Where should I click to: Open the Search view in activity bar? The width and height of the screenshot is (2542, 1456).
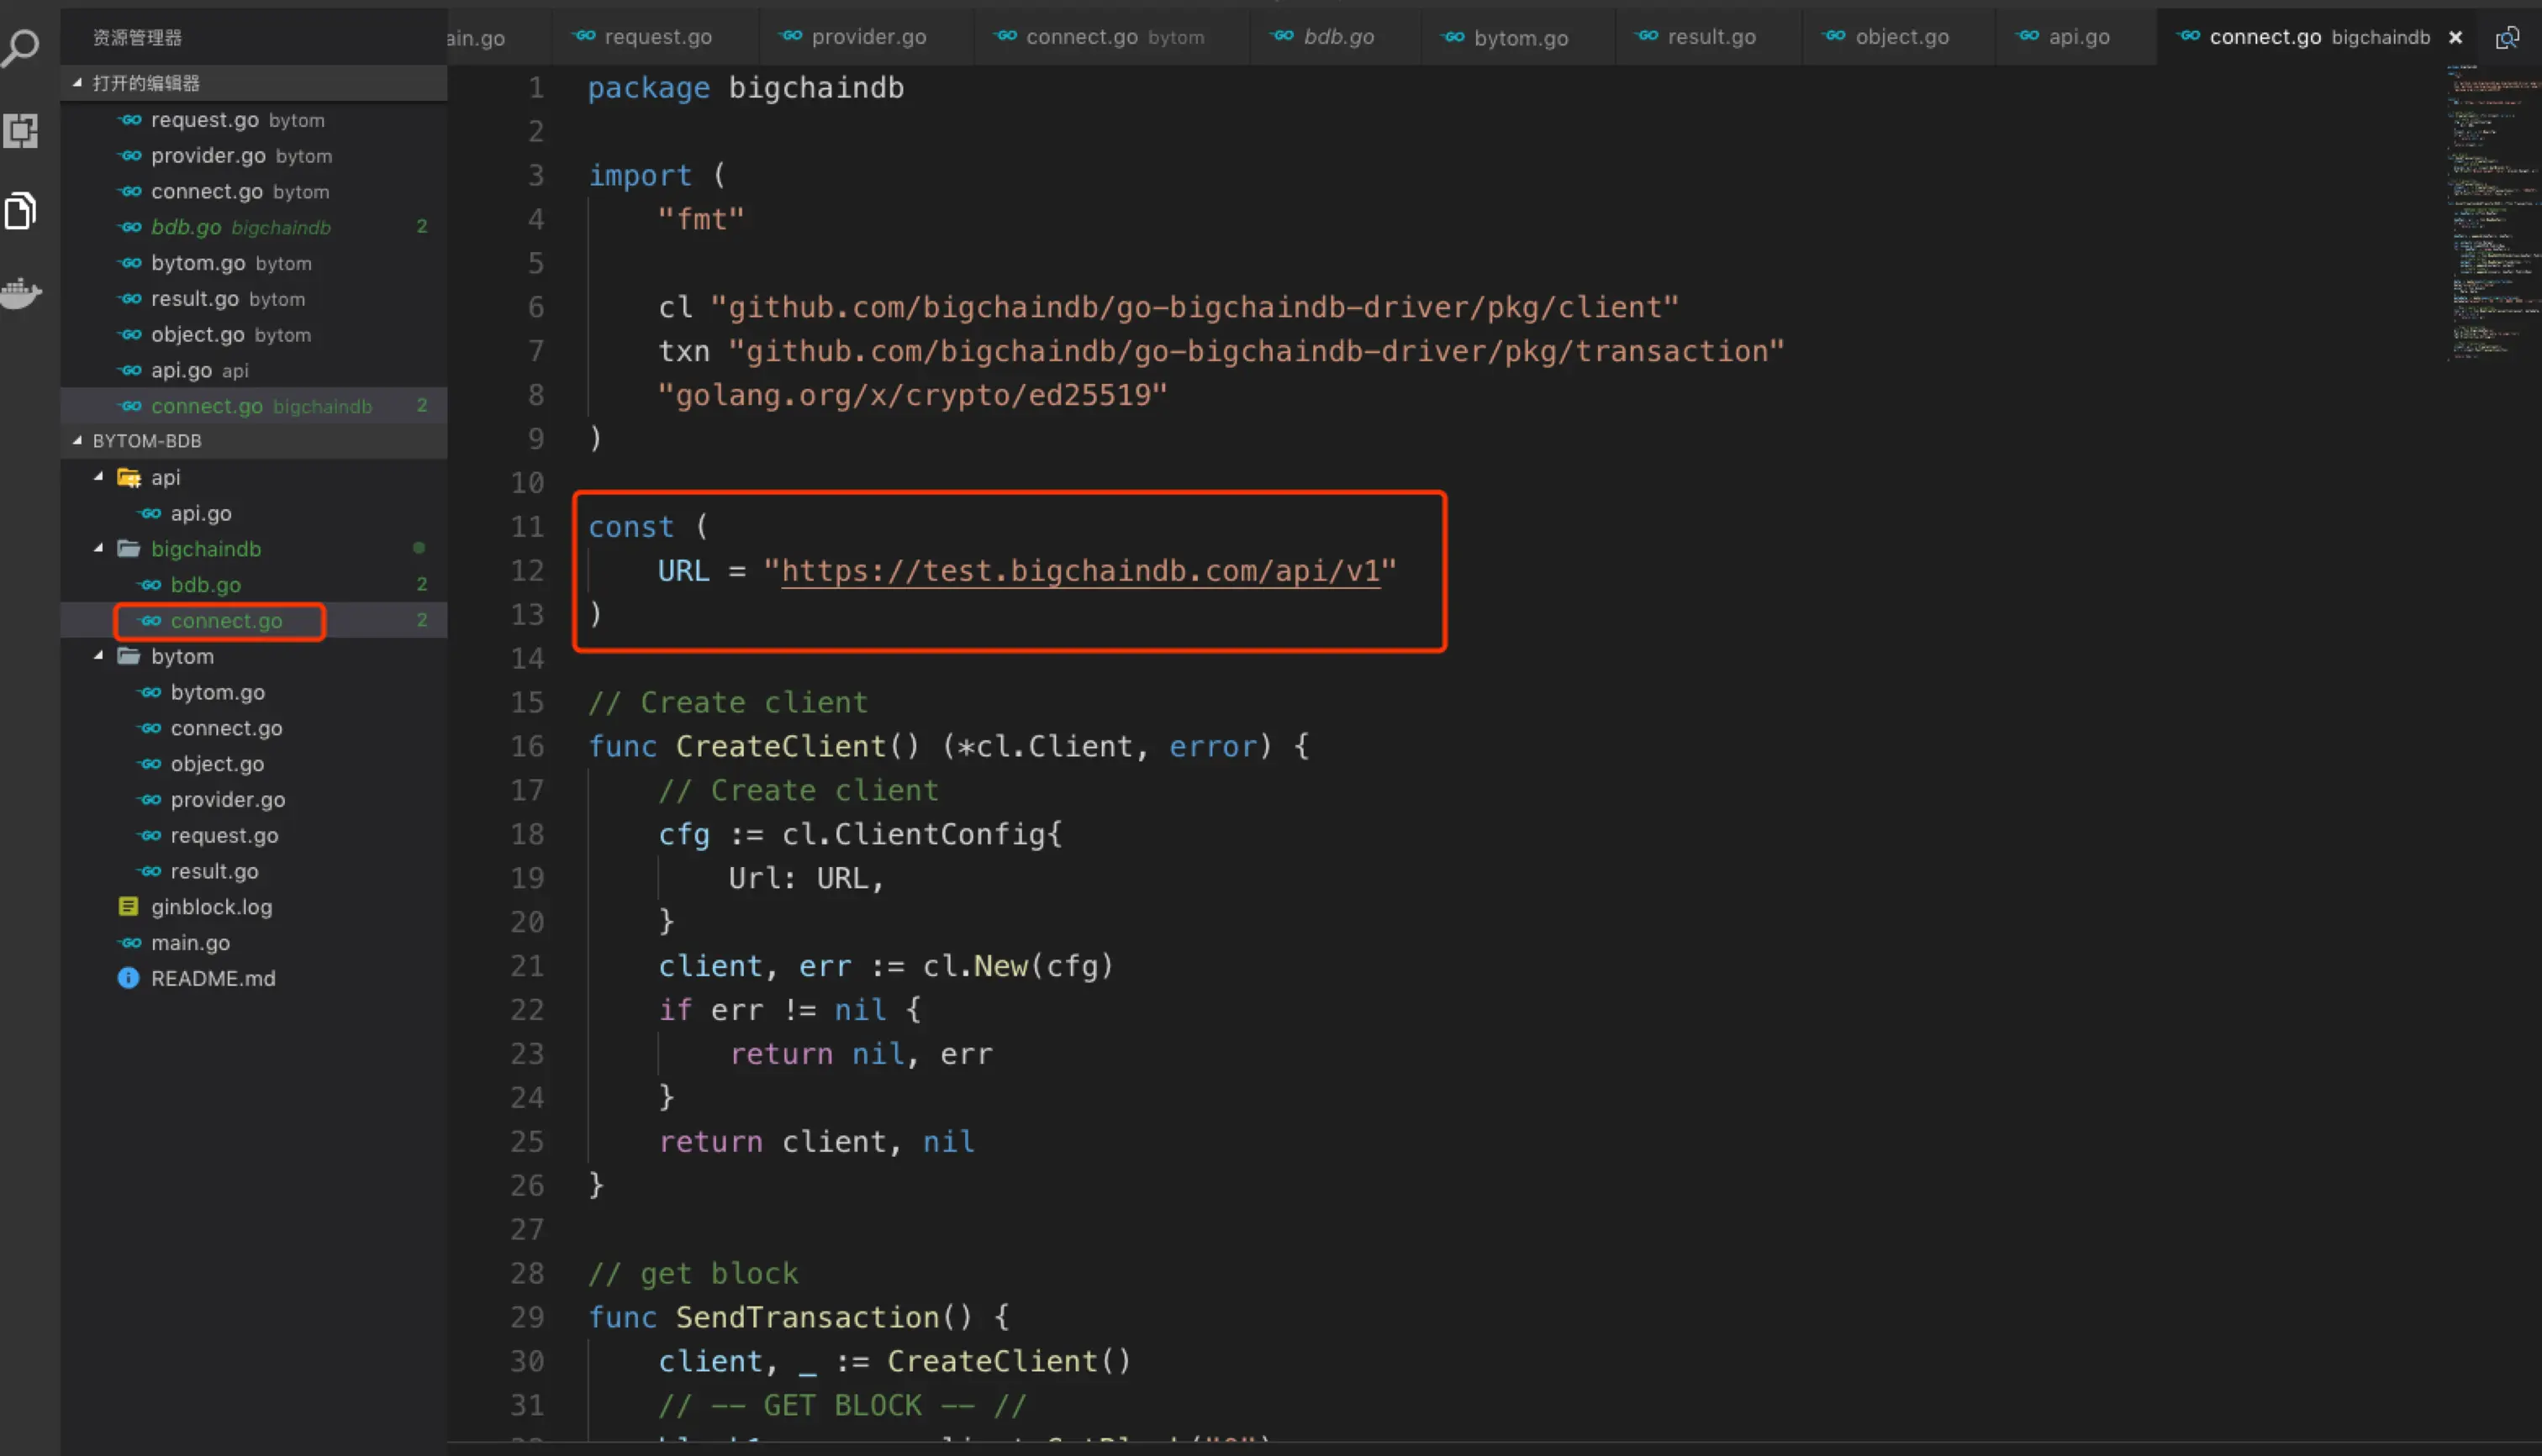click(20, 47)
